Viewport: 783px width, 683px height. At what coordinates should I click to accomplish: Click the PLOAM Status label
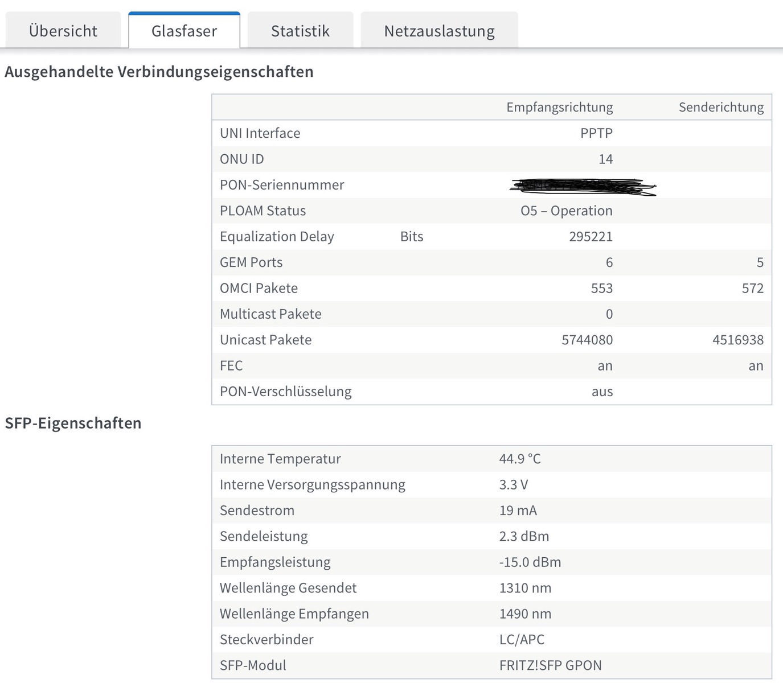pyautogui.click(x=263, y=211)
